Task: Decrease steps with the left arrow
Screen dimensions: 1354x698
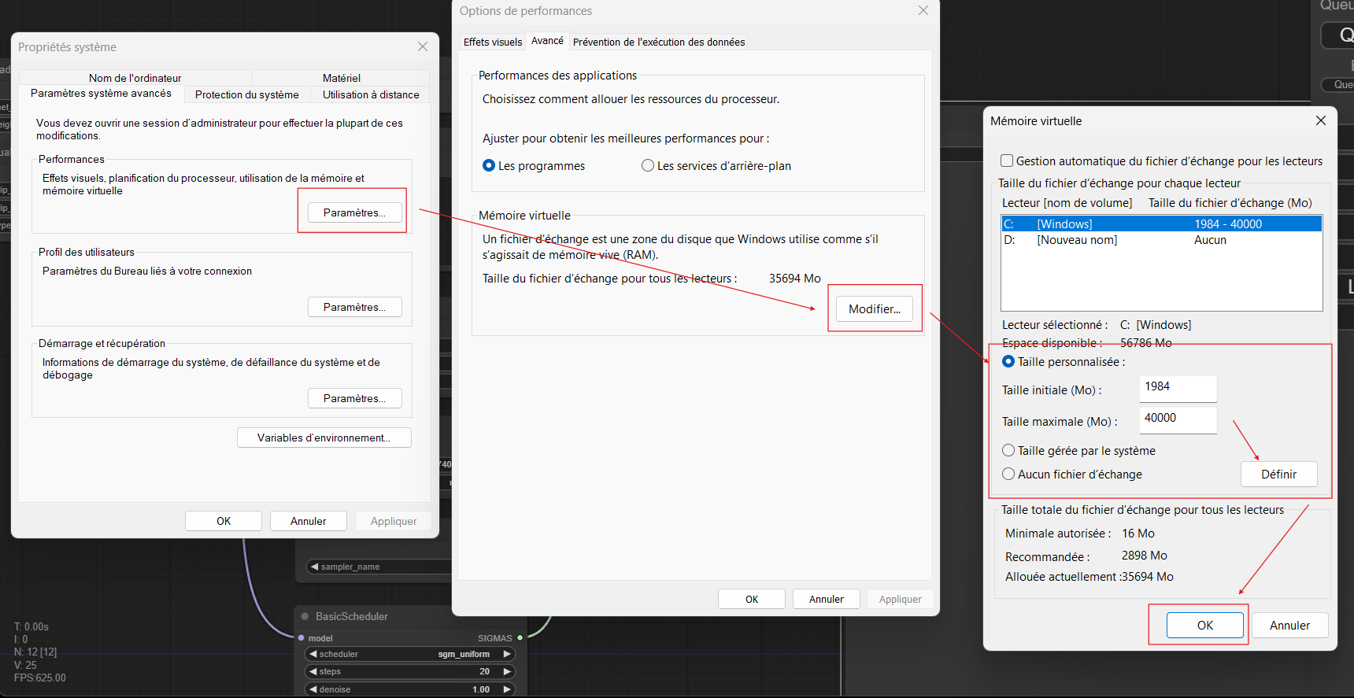Action: coord(313,671)
